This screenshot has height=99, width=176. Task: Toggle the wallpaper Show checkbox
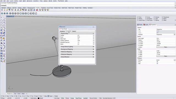[157, 62]
